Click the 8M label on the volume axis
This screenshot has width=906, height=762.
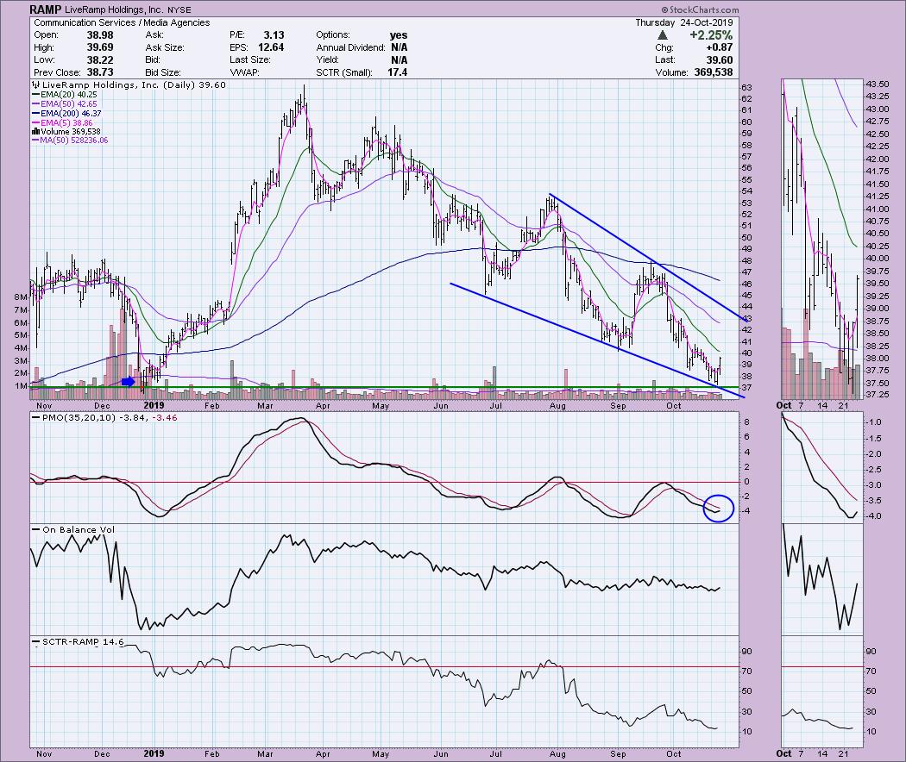(x=21, y=297)
